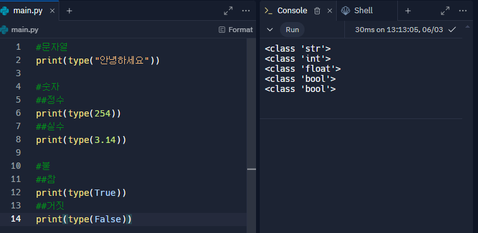Open editor pane more options menu
The width and height of the screenshot is (478, 233).
coord(246,11)
